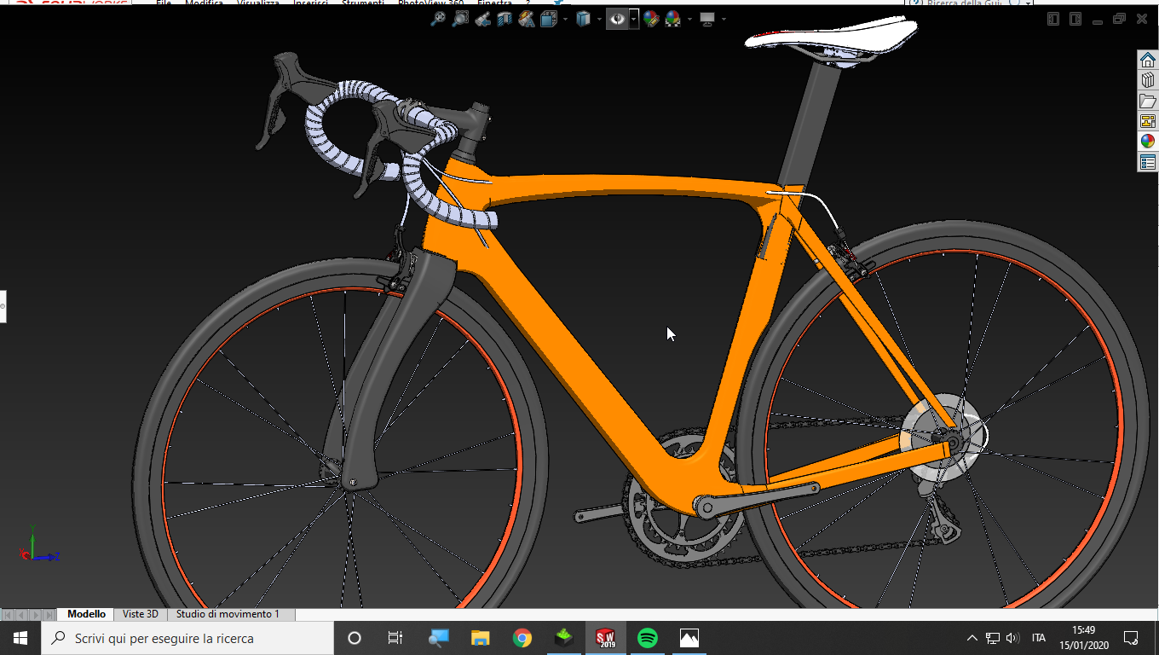This screenshot has height=655, width=1159.
Task: Collapse the left panel using the split-window icon
Action: click(x=1053, y=19)
